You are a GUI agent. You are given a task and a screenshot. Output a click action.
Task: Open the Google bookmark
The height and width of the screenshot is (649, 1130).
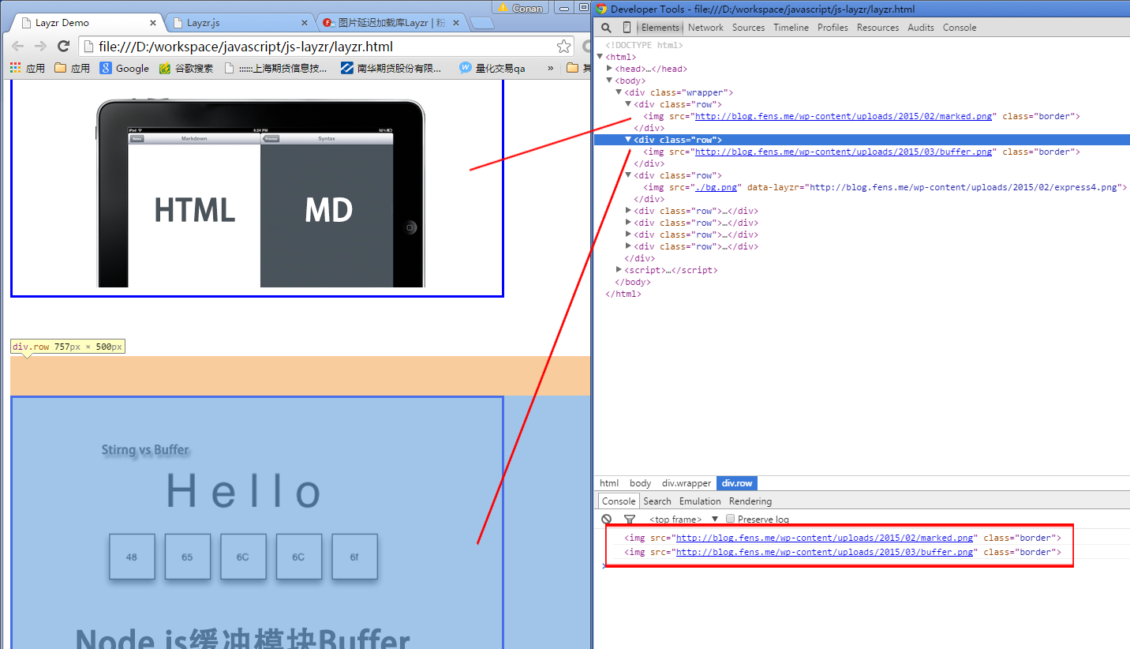[125, 69]
